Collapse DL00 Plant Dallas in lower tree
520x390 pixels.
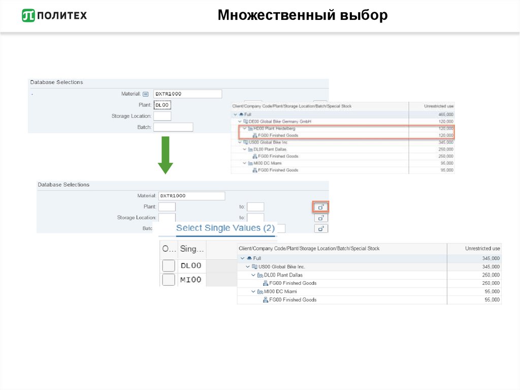[x=253, y=275]
